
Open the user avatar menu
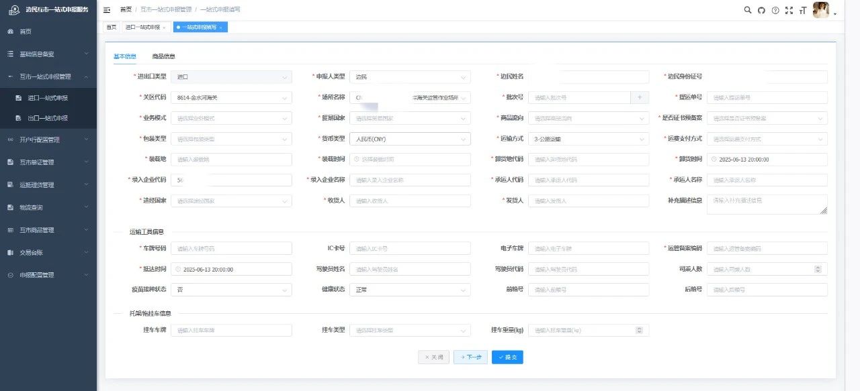click(x=821, y=10)
